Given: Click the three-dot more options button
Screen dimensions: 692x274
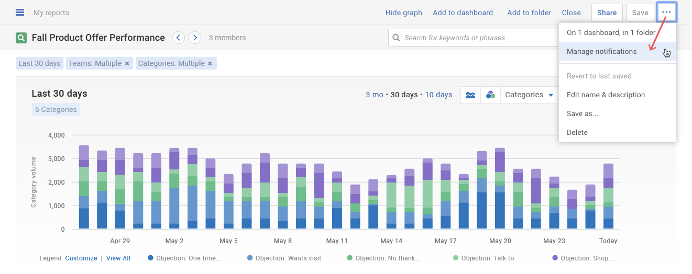Looking at the screenshot, I should coord(666,13).
